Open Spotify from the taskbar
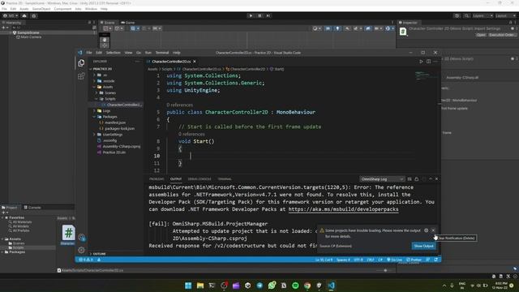Viewport: 519px width, 292px height. (295, 286)
